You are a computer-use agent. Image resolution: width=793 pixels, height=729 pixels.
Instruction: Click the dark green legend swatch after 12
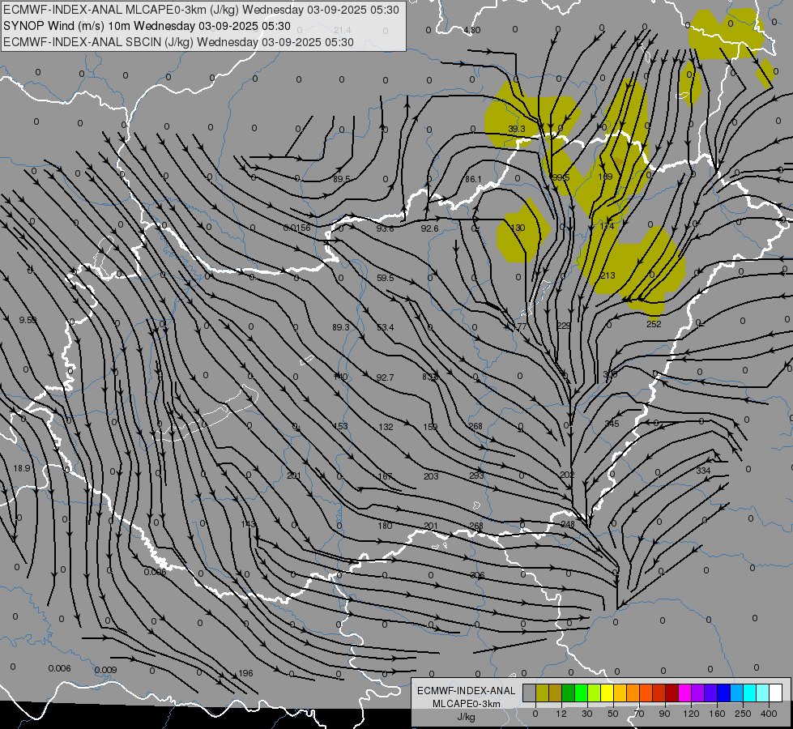point(568,693)
